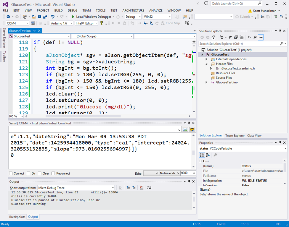Click Sync with Active Document icon

pos(230,37)
